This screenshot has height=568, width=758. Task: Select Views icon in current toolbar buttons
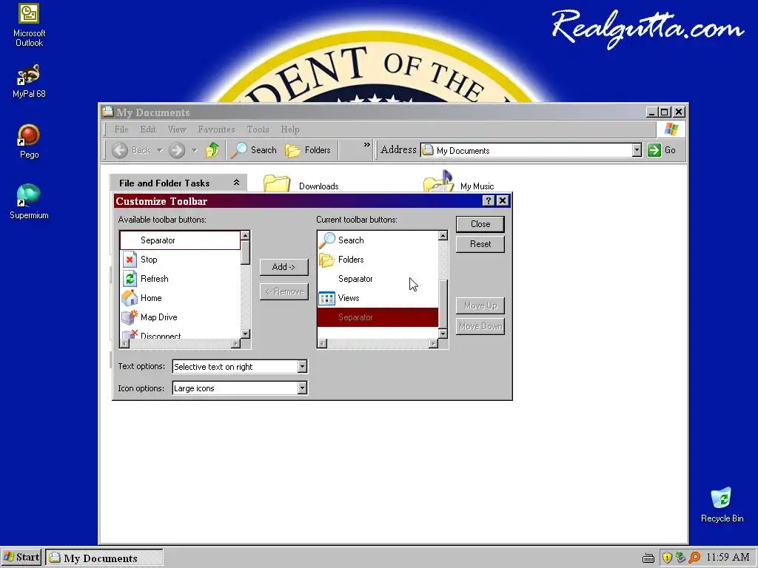click(327, 298)
